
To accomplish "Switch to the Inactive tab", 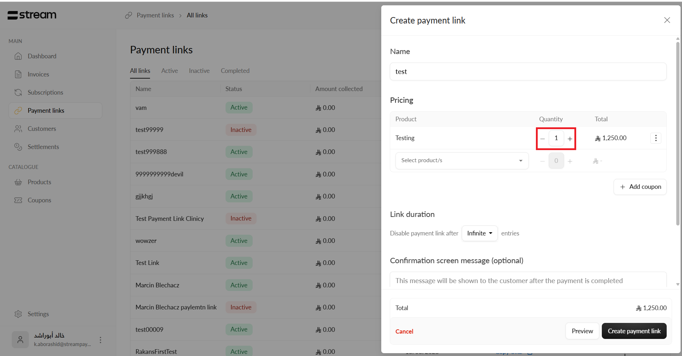I will click(199, 71).
